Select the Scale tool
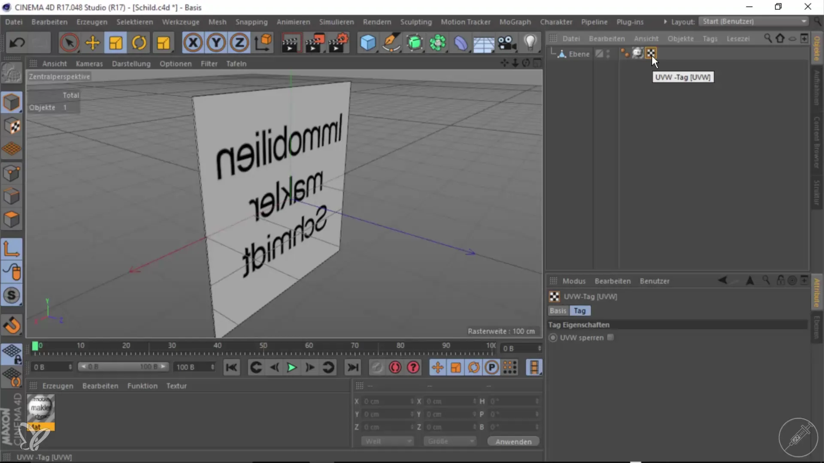The image size is (824, 463). pyautogui.click(x=115, y=42)
